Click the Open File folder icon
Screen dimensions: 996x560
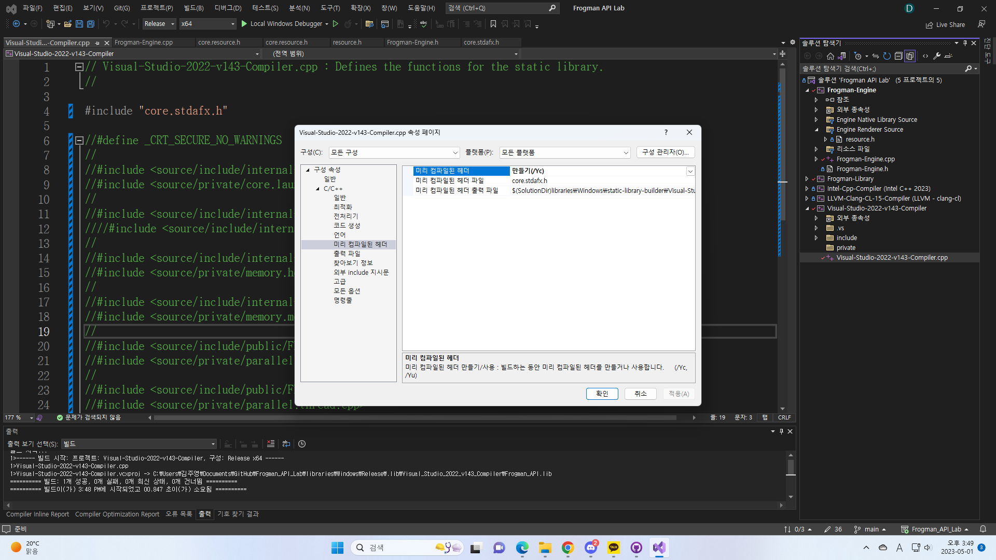point(67,24)
